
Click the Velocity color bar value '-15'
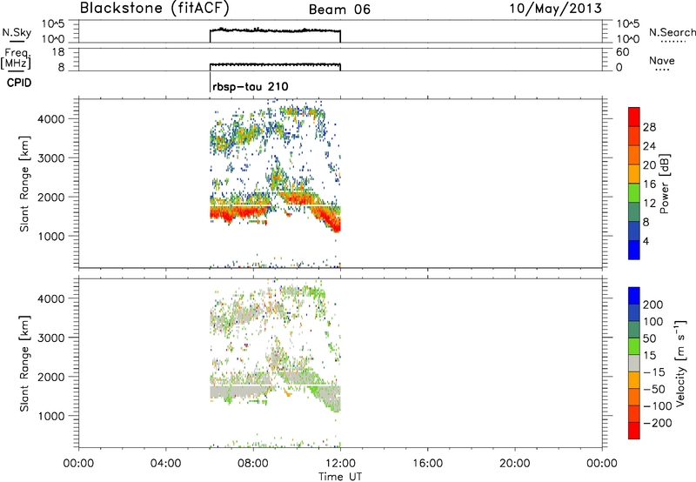[x=652, y=372]
